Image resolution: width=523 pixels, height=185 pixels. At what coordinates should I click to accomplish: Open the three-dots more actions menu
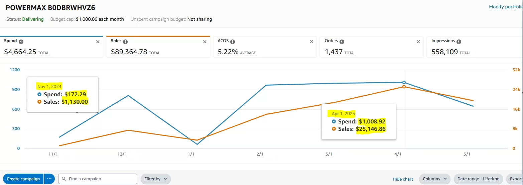pos(49,179)
